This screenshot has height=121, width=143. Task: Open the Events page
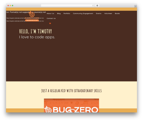(99, 13)
